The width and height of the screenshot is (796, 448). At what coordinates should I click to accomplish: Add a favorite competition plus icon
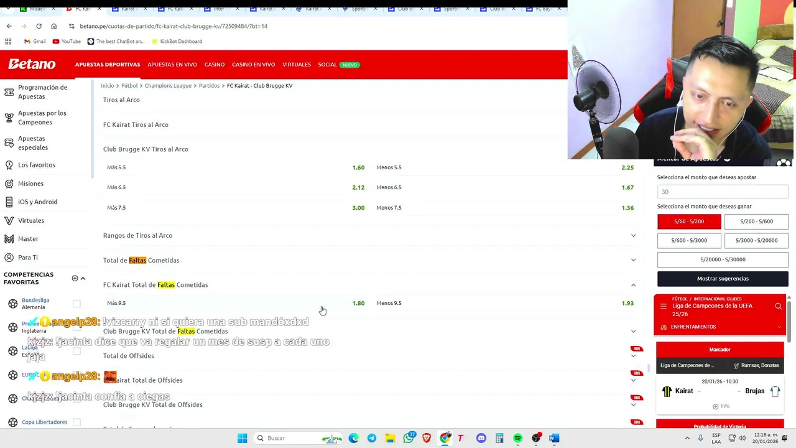pyautogui.click(x=75, y=278)
